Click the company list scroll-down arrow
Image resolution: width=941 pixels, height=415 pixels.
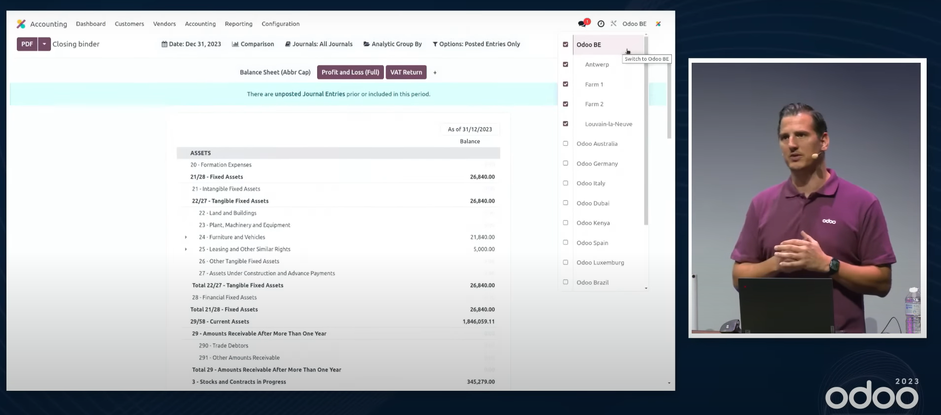(x=646, y=288)
